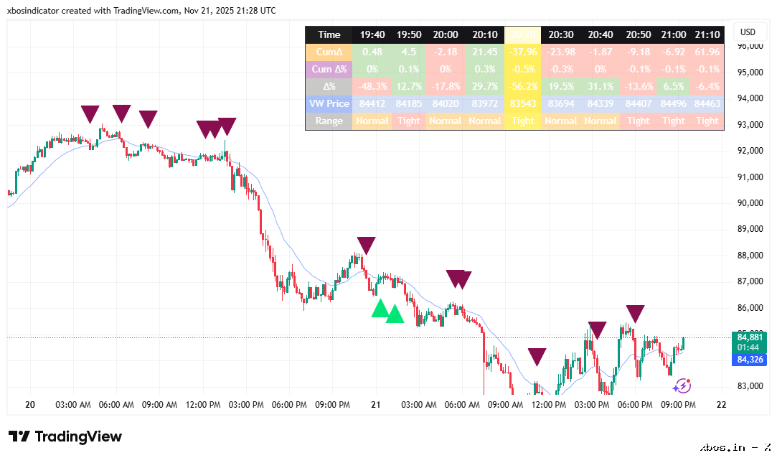Viewport: 777px width, 458px height.
Task: Click the orange CumΔ row label
Action: point(329,52)
